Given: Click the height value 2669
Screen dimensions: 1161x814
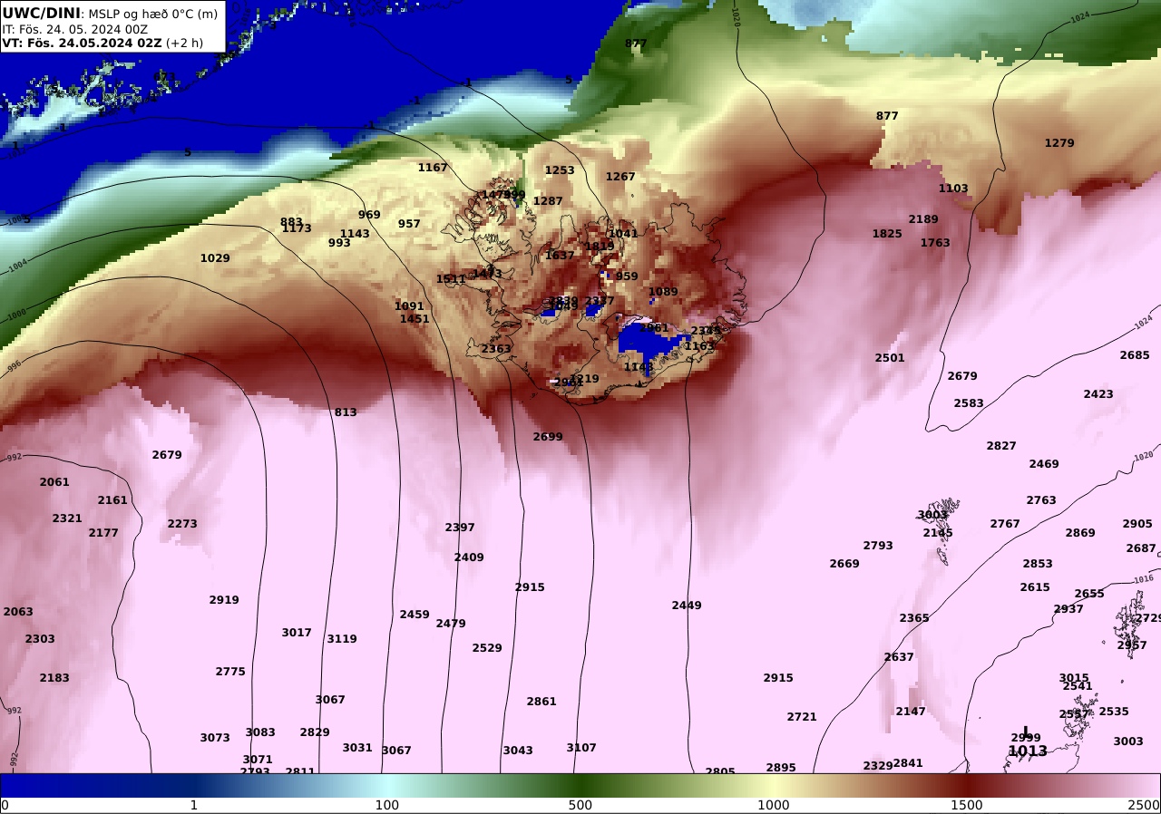Looking at the screenshot, I should (844, 564).
